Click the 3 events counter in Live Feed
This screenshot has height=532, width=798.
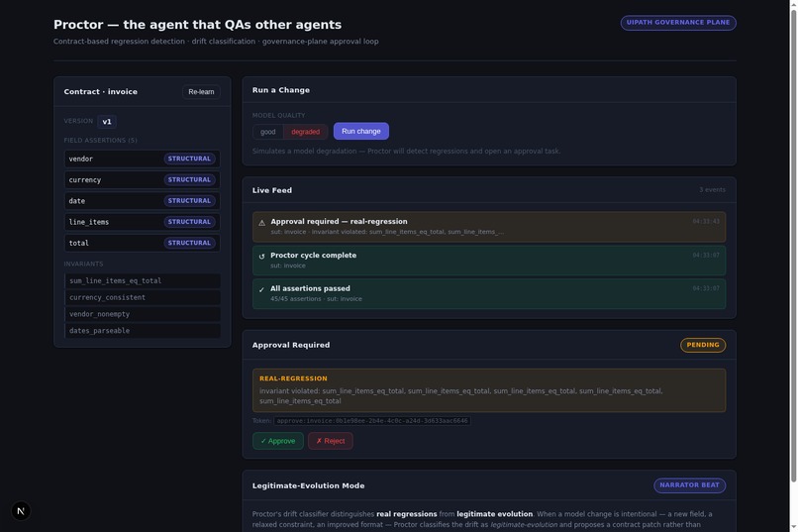[x=712, y=190]
